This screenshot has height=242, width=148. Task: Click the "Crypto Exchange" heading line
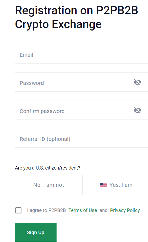coord(58,24)
